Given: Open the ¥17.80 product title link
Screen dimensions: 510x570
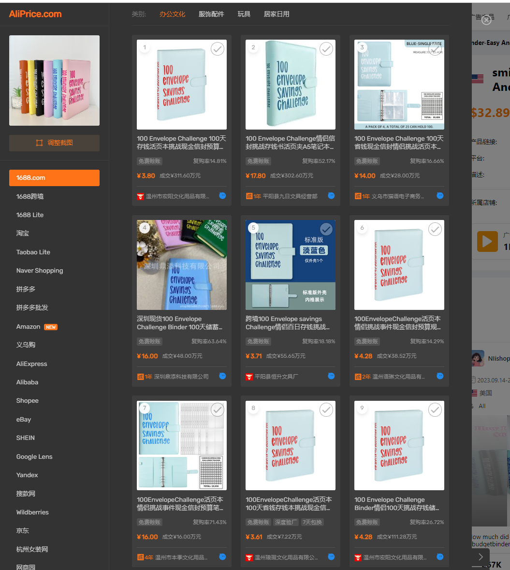Looking at the screenshot, I should tap(291, 143).
